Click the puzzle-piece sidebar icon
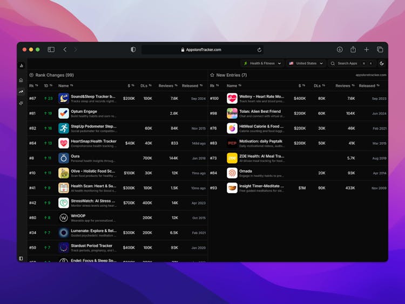This screenshot has height=304, width=405. click(21, 103)
